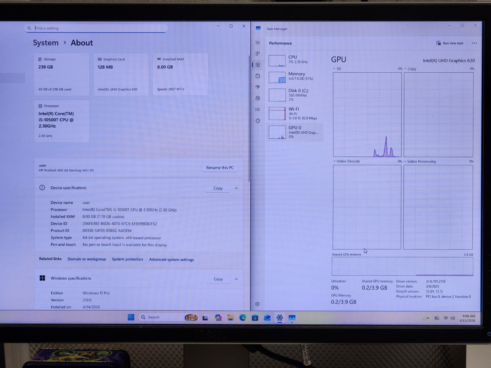Viewport: 491px width, 368px height.
Task: Select Disk 0 (C:) performance item
Action: tap(295, 94)
